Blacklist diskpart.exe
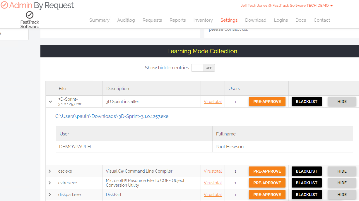359x201 pixels. 307,195
